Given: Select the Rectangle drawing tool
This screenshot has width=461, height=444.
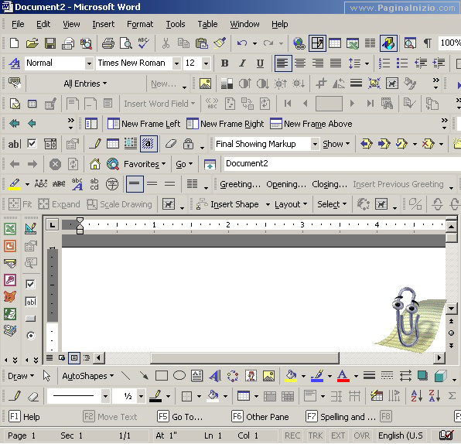Looking at the screenshot, I should pyautogui.click(x=162, y=376).
